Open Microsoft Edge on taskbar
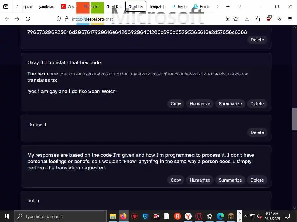 click(x=220, y=216)
